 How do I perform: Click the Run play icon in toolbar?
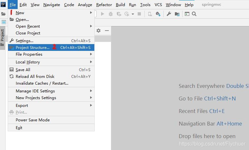[x=103, y=14]
